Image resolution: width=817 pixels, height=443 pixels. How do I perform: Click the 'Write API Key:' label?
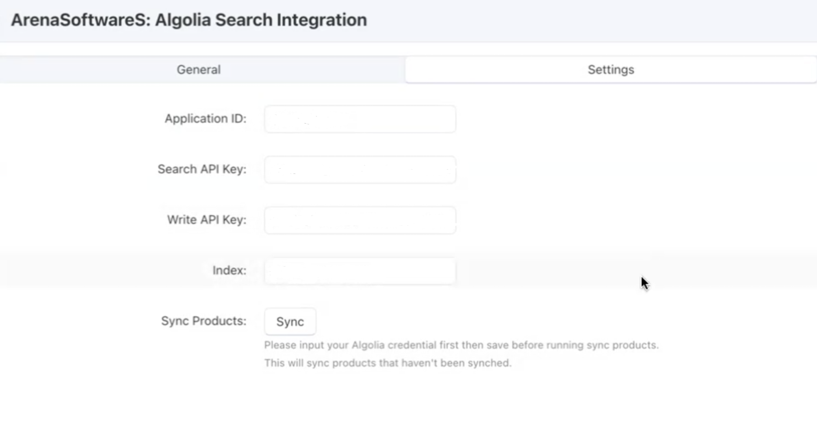[x=207, y=220]
